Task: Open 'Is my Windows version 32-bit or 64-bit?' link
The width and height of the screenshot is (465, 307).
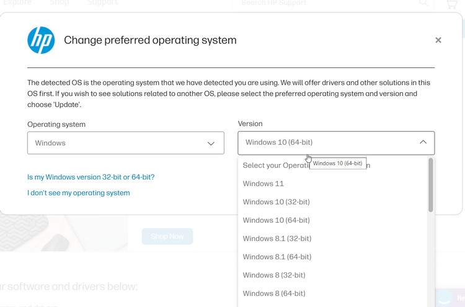Action: [x=91, y=177]
